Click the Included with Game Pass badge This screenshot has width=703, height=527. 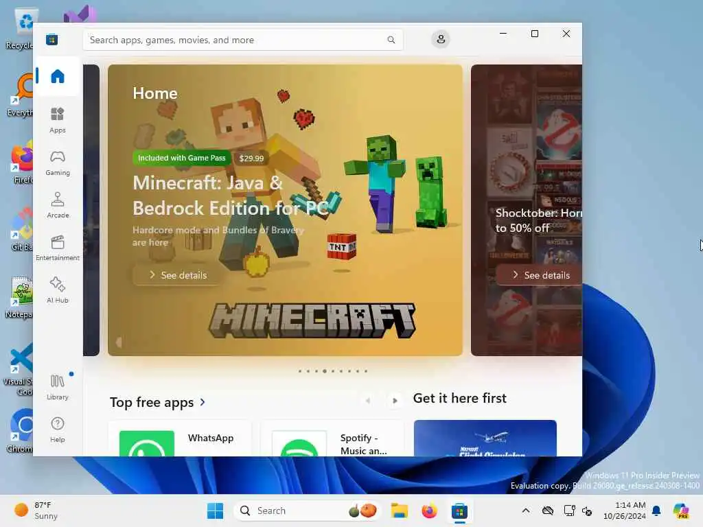coord(181,158)
